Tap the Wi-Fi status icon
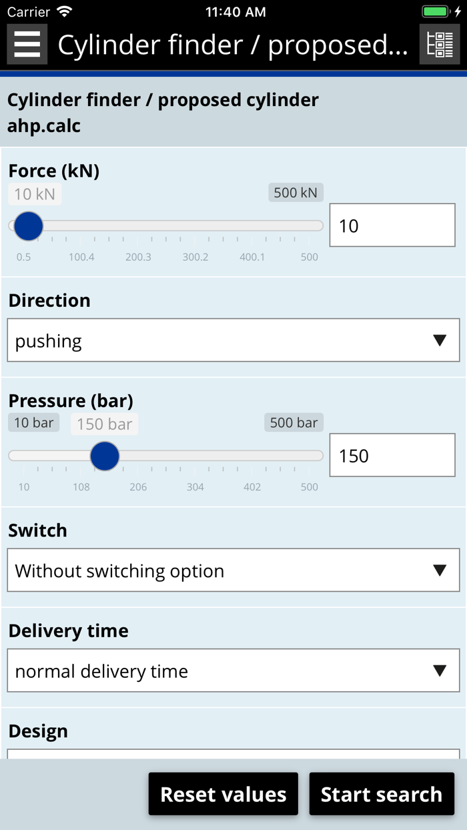 pos(64,11)
